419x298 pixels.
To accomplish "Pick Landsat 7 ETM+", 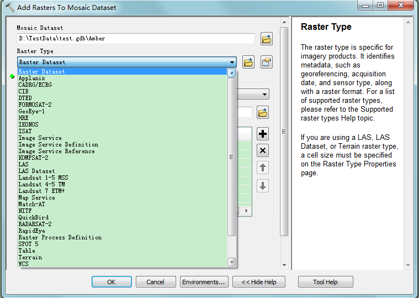I will point(123,191).
